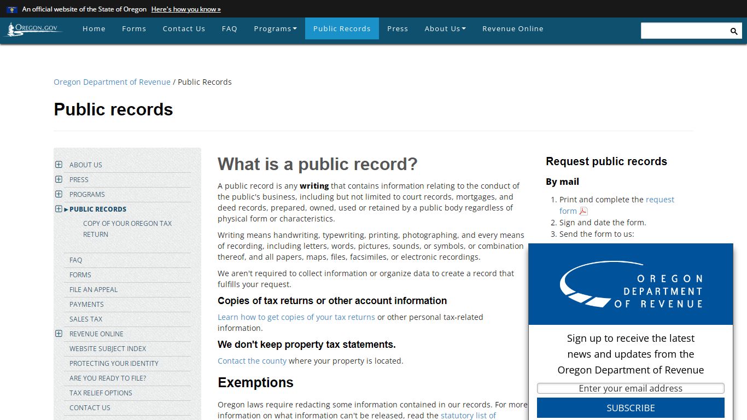This screenshot has width=747, height=420.
Task: Click the 'Request public records' heading
Action: (x=606, y=161)
